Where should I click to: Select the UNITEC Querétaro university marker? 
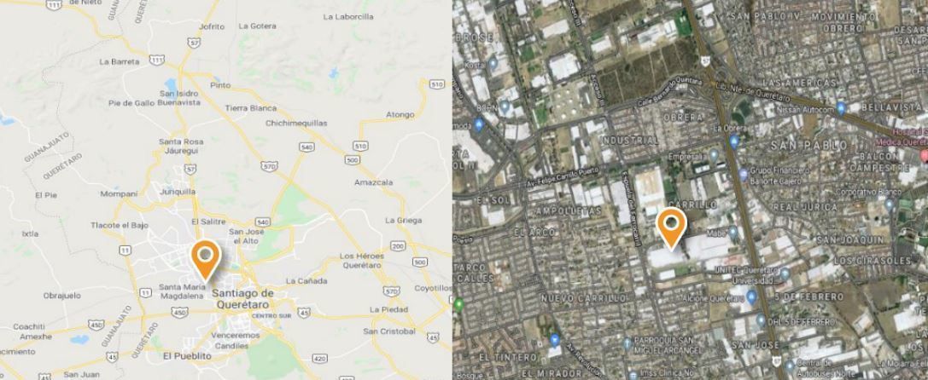(785, 274)
